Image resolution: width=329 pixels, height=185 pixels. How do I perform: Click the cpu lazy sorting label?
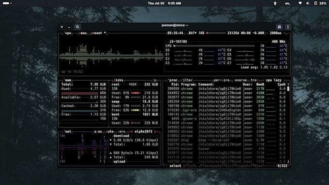[x=274, y=80]
